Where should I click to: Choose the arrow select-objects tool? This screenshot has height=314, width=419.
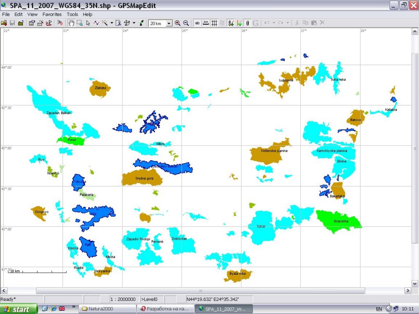[x=88, y=23]
